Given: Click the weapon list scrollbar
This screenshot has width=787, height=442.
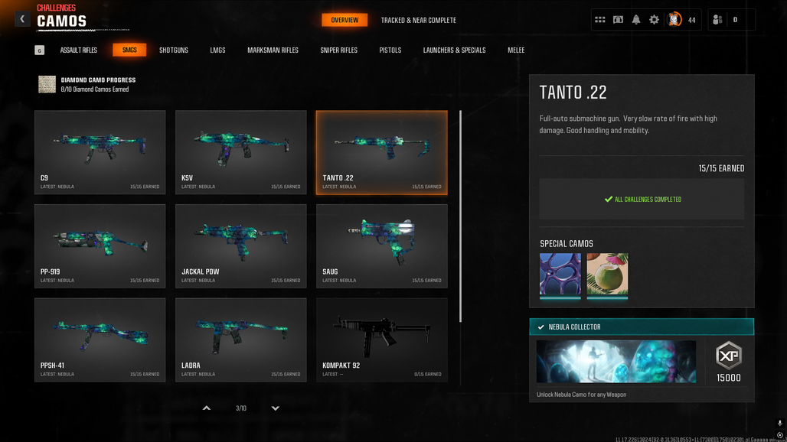Looking at the screenshot, I should (x=460, y=216).
